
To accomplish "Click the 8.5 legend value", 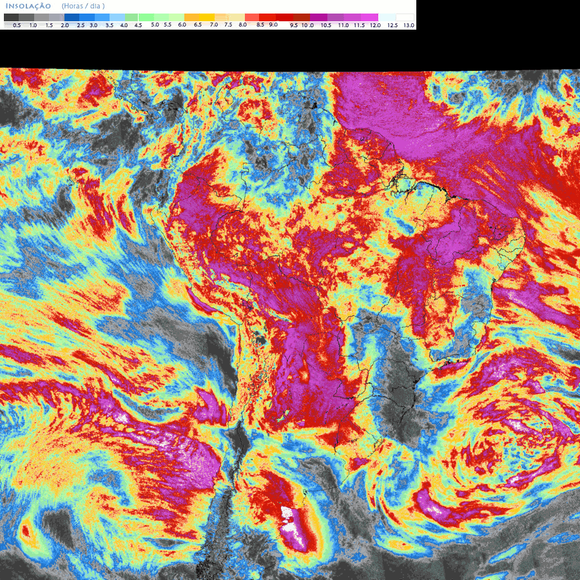I will (260, 24).
